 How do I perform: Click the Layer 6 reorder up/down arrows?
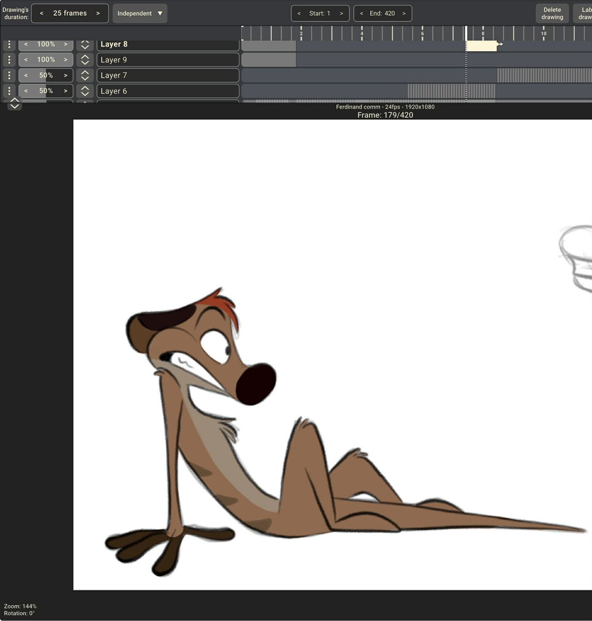(85, 91)
